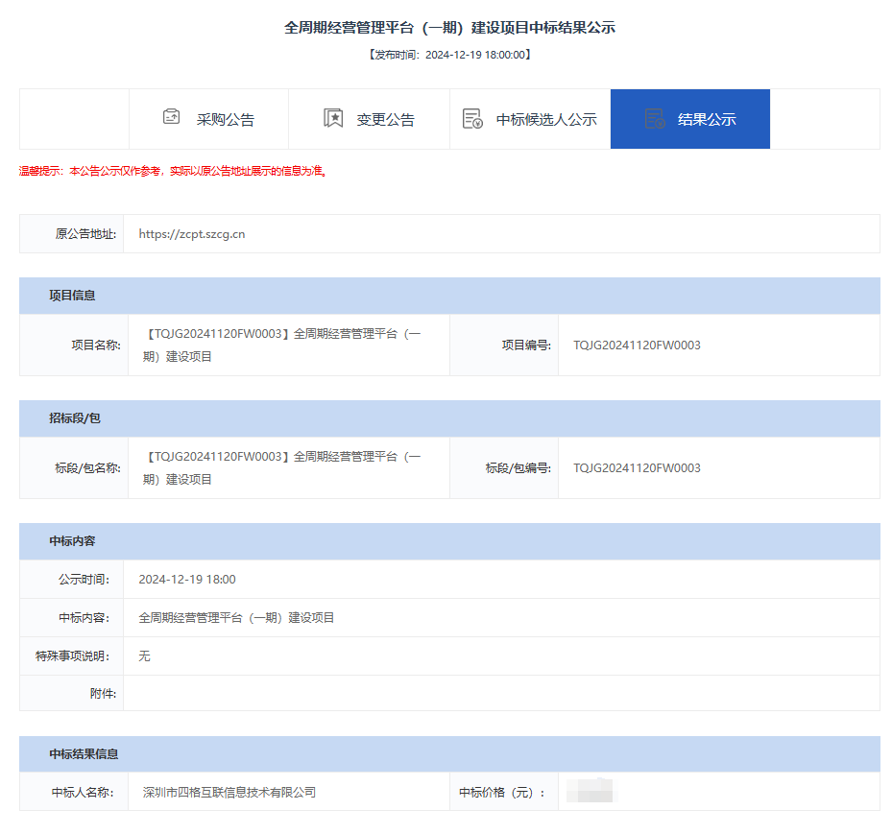Click the 特殊事项说明 label

tap(72, 656)
